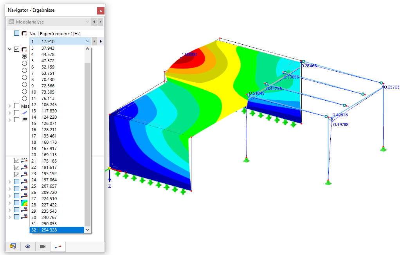Go to next analysis type arrow beside Modalanalyse
This screenshot has height=255, width=400.
tap(101, 22)
